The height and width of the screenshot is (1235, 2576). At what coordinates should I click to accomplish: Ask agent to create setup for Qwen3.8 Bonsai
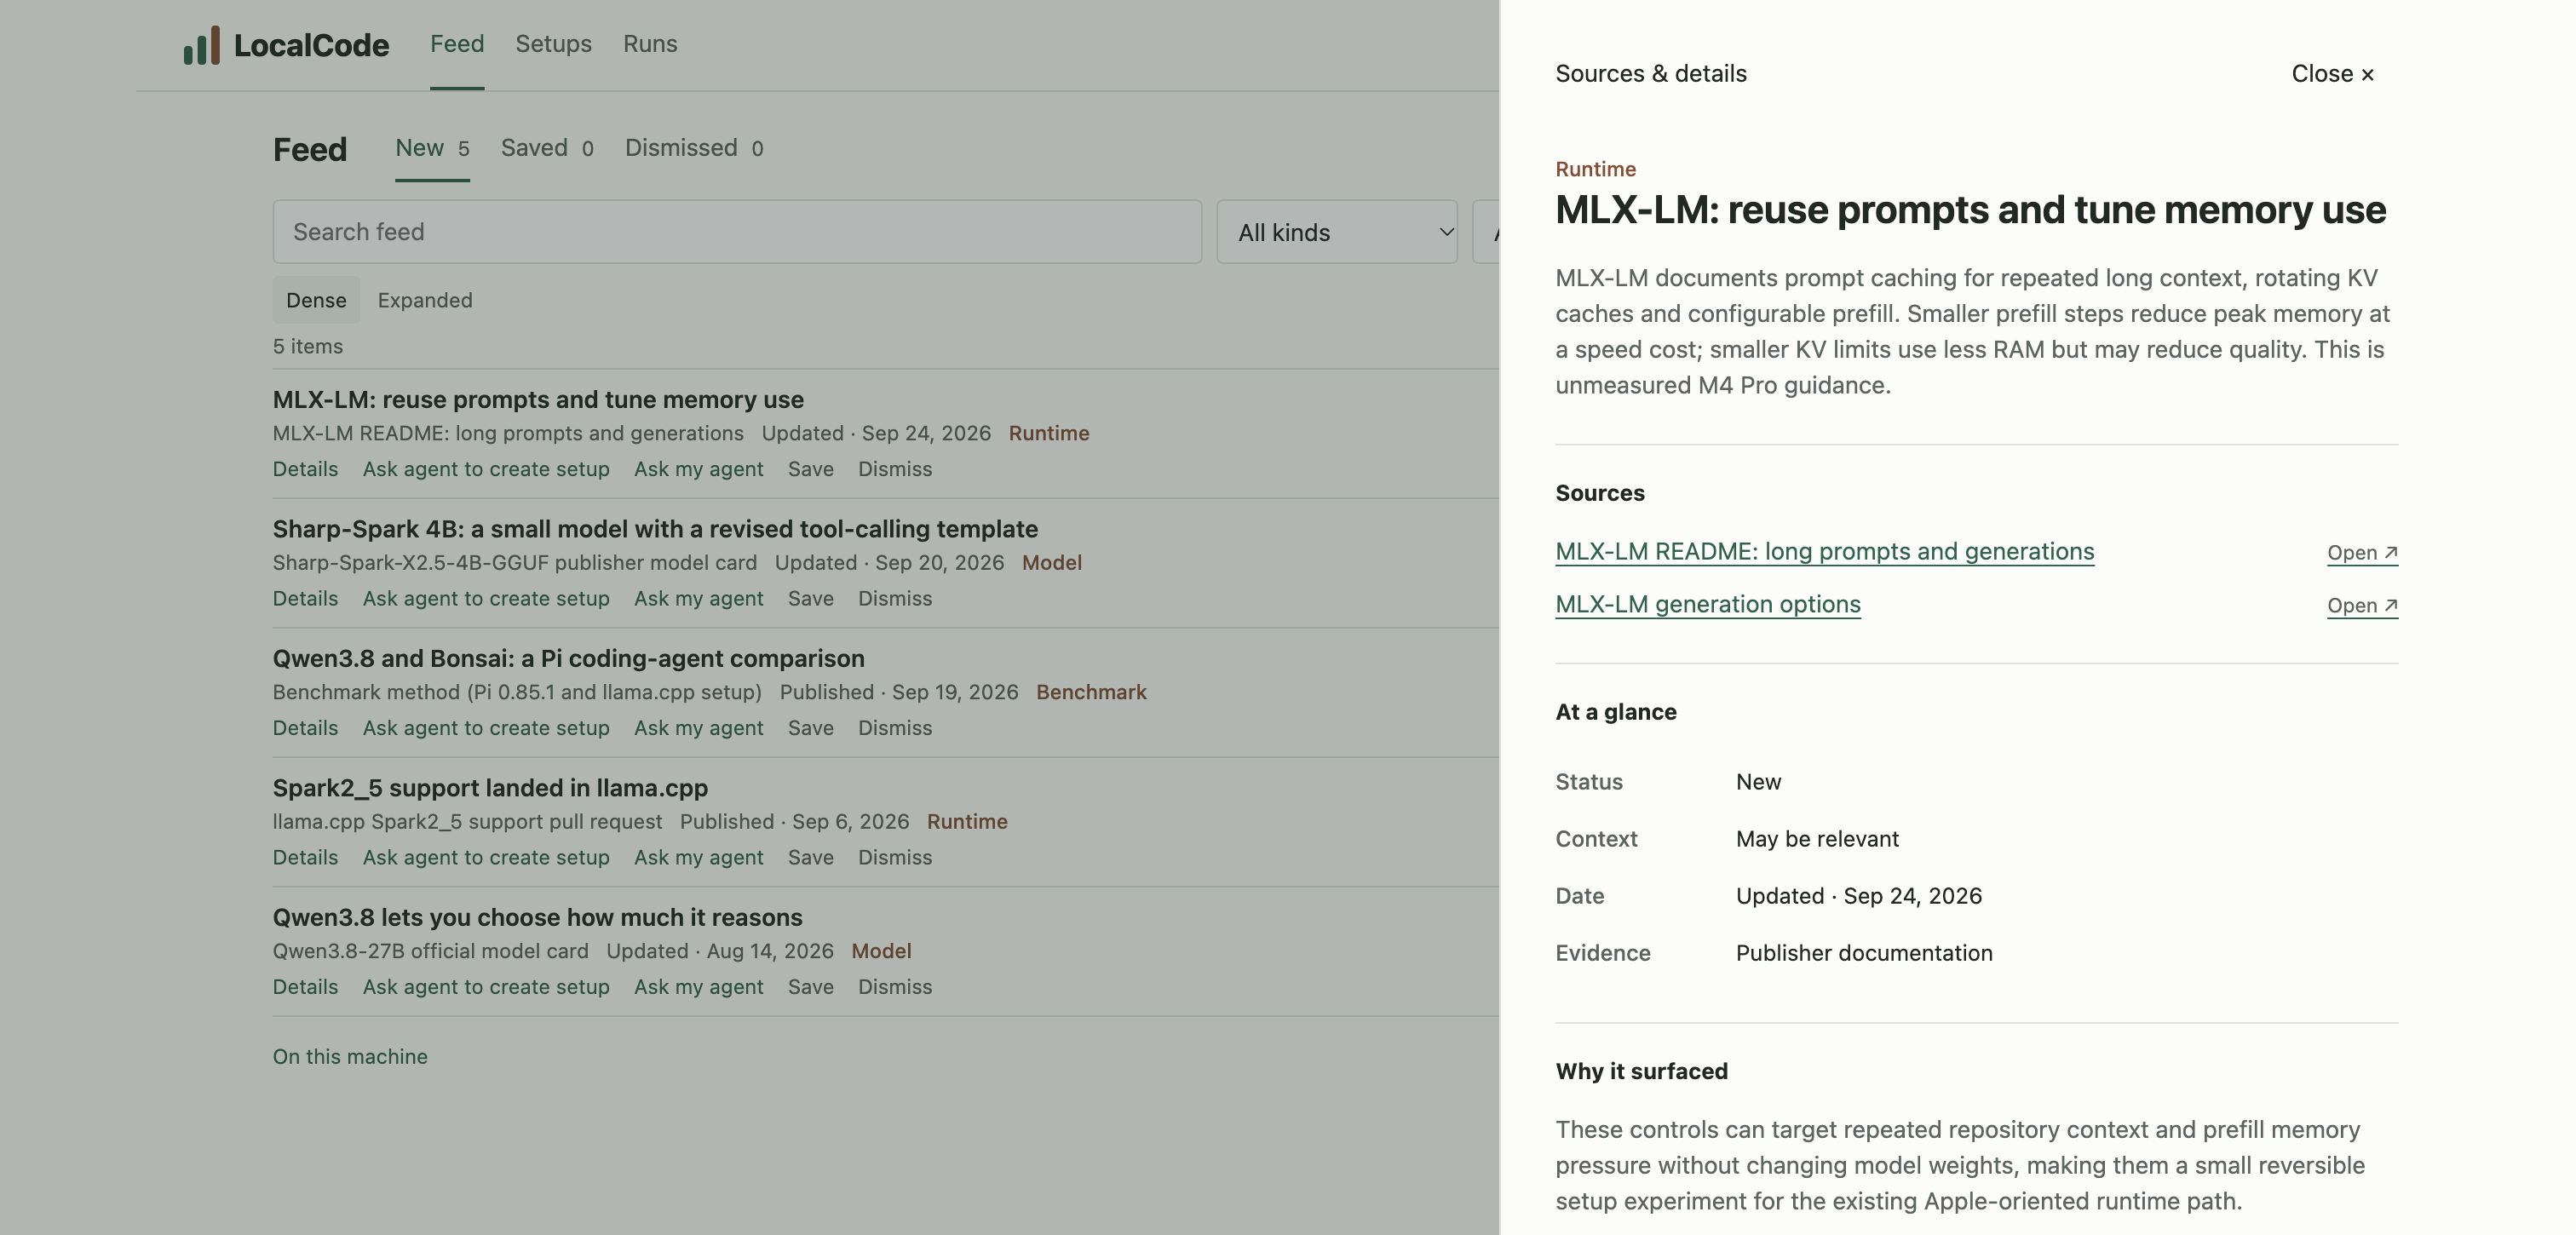[486, 728]
